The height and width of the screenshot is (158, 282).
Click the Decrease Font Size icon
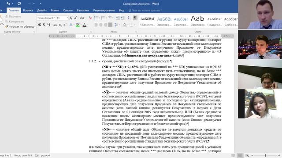75,18
